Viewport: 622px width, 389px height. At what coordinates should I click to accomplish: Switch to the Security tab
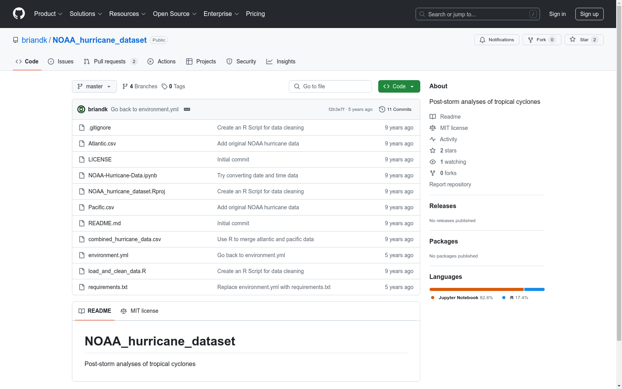coord(241,61)
